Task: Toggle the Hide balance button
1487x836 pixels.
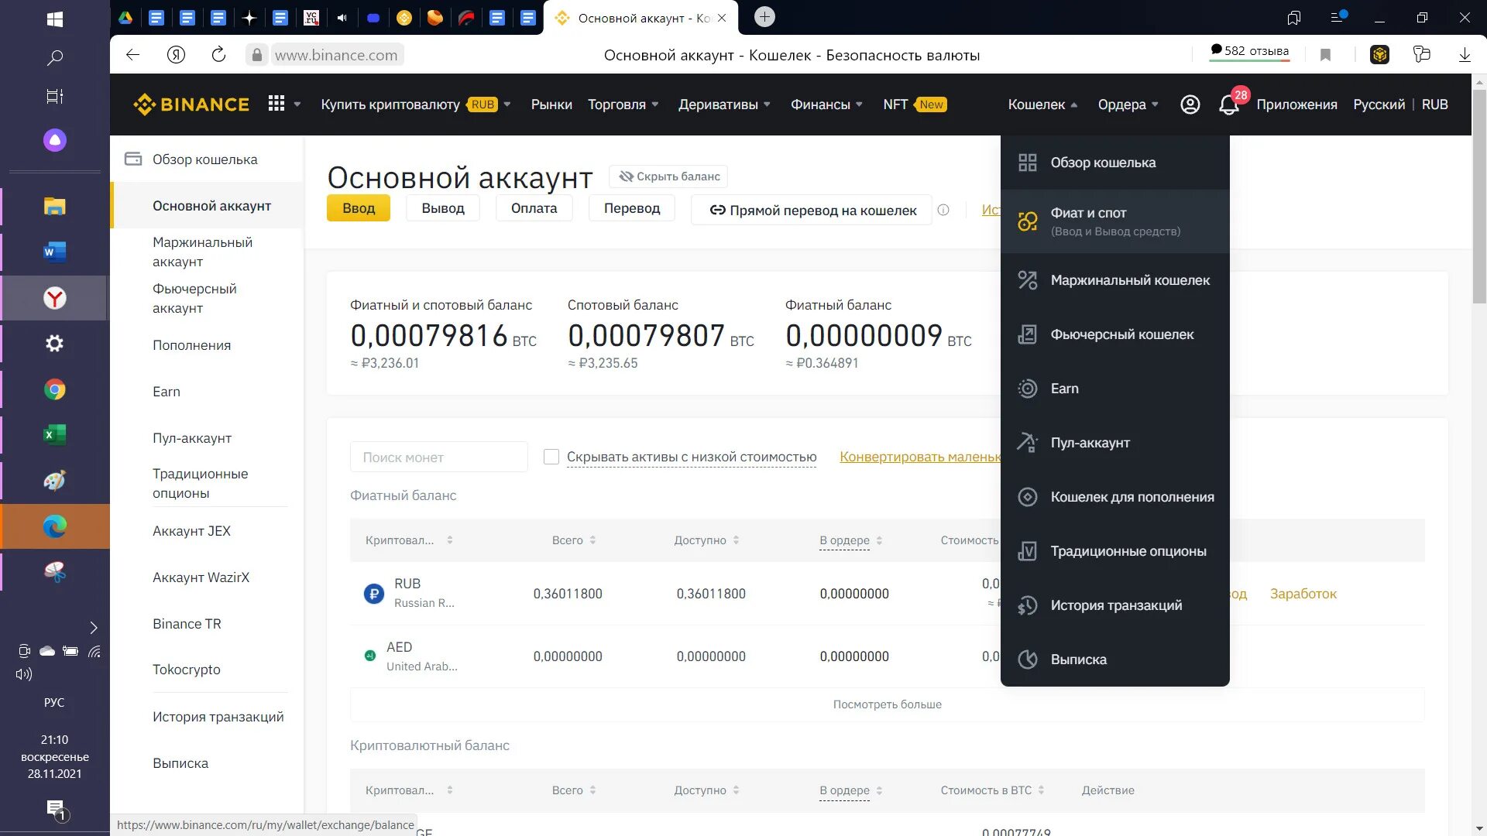Action: tap(668, 176)
